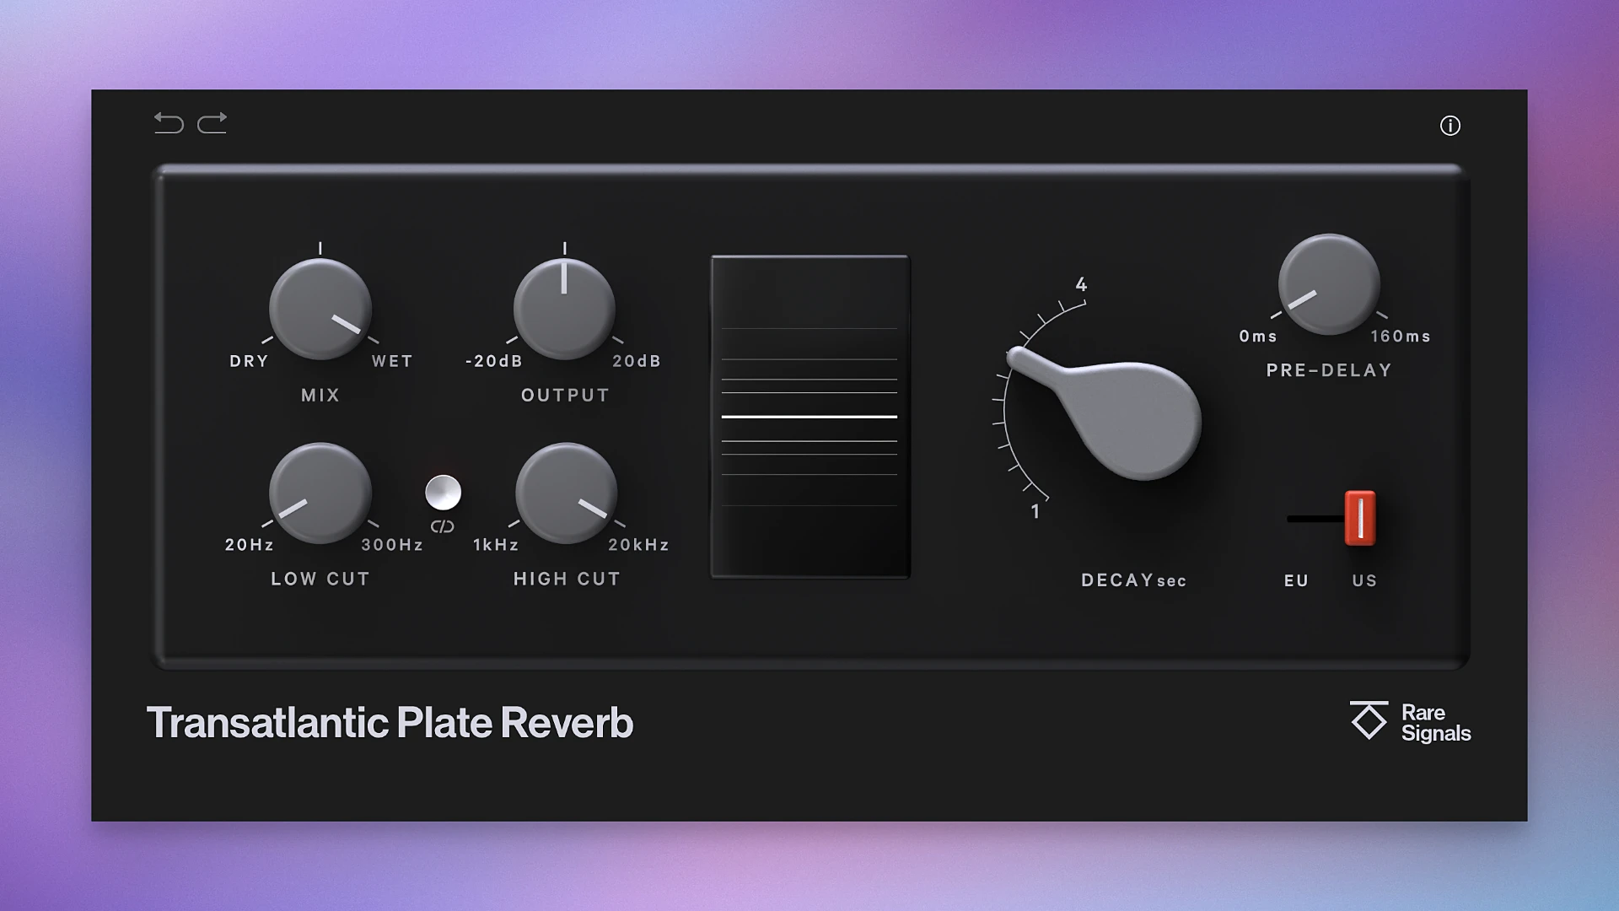Click the DECAY sec label
This screenshot has height=911, width=1619.
(1133, 579)
